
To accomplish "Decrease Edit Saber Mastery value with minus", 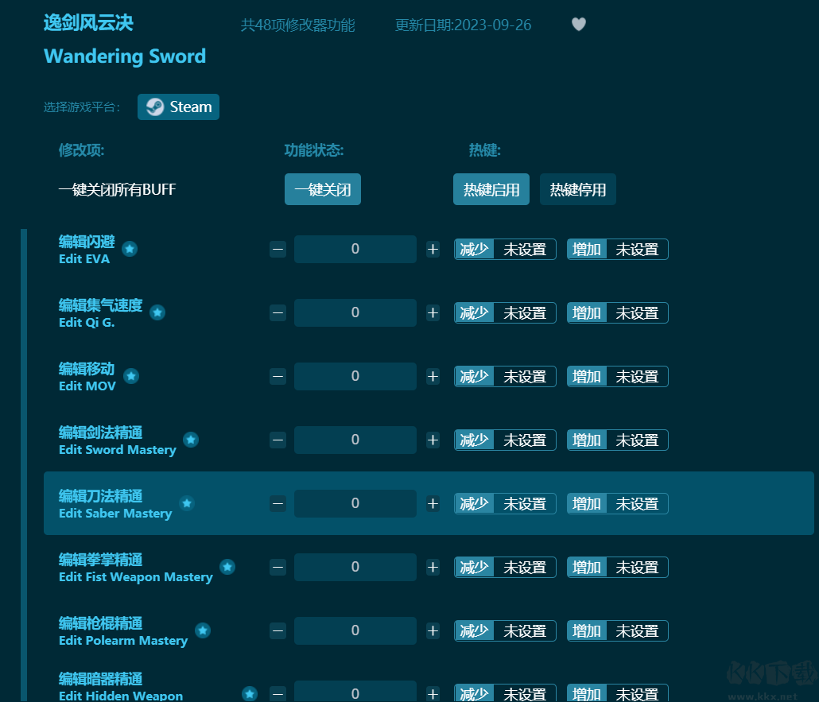I will click(278, 503).
